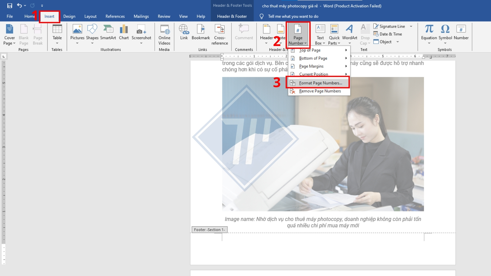Image resolution: width=491 pixels, height=276 pixels.
Task: Select Format Page Numbers from the menu
Action: click(x=321, y=83)
